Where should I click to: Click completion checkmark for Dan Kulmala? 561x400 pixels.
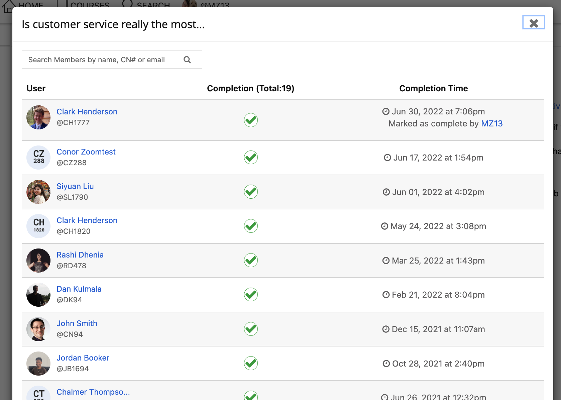coord(251,294)
